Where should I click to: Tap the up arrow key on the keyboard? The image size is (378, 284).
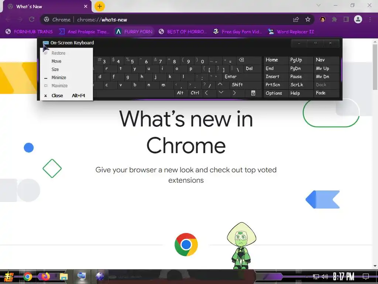[x=222, y=85]
